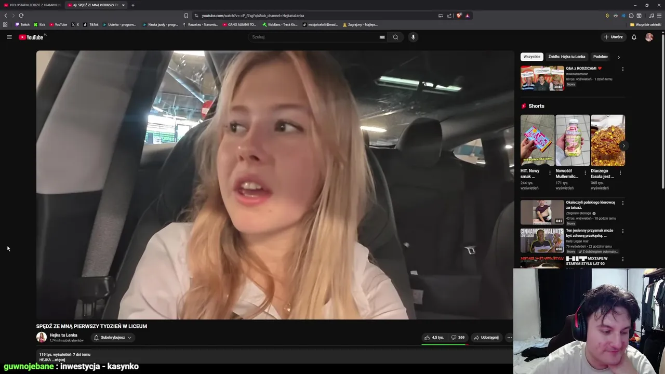Open options for MIXTAPE W STARYM STYLU video

[622, 259]
